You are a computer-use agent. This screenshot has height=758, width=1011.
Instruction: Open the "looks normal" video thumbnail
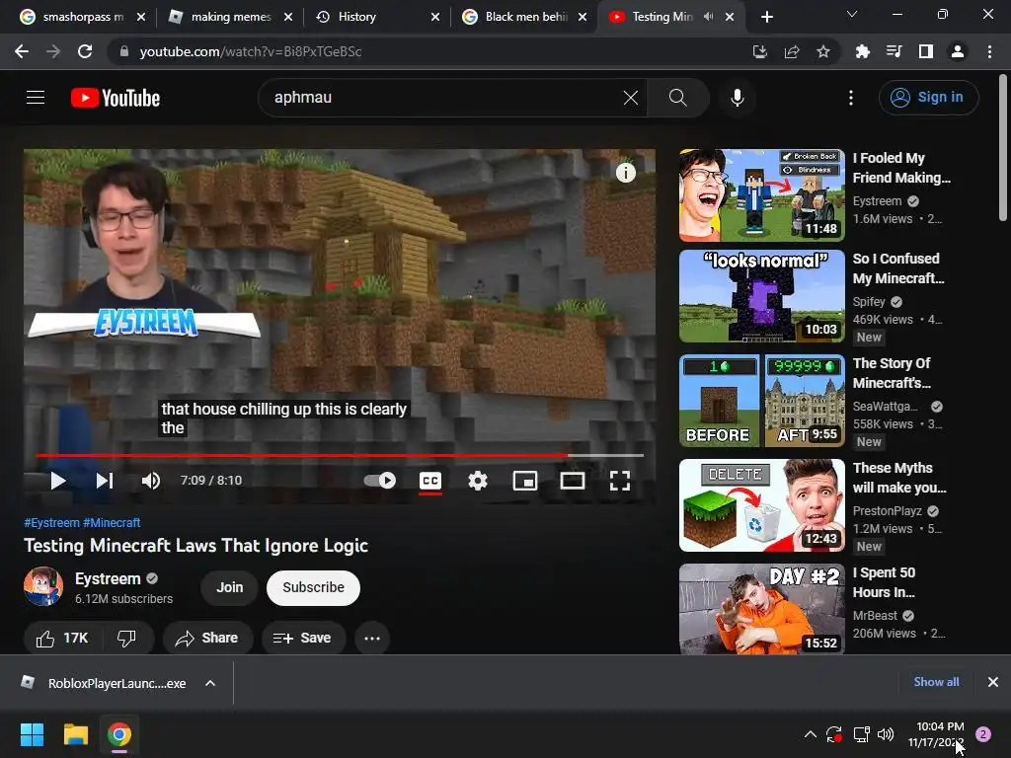[x=762, y=296]
